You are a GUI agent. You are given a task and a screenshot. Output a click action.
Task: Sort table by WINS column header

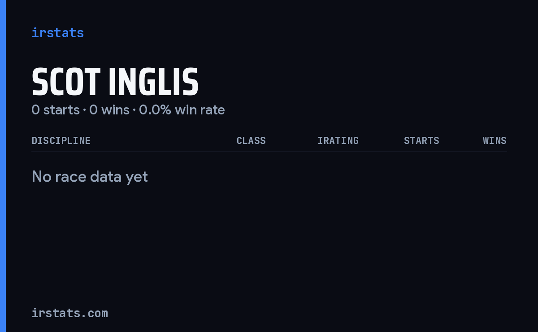point(495,140)
